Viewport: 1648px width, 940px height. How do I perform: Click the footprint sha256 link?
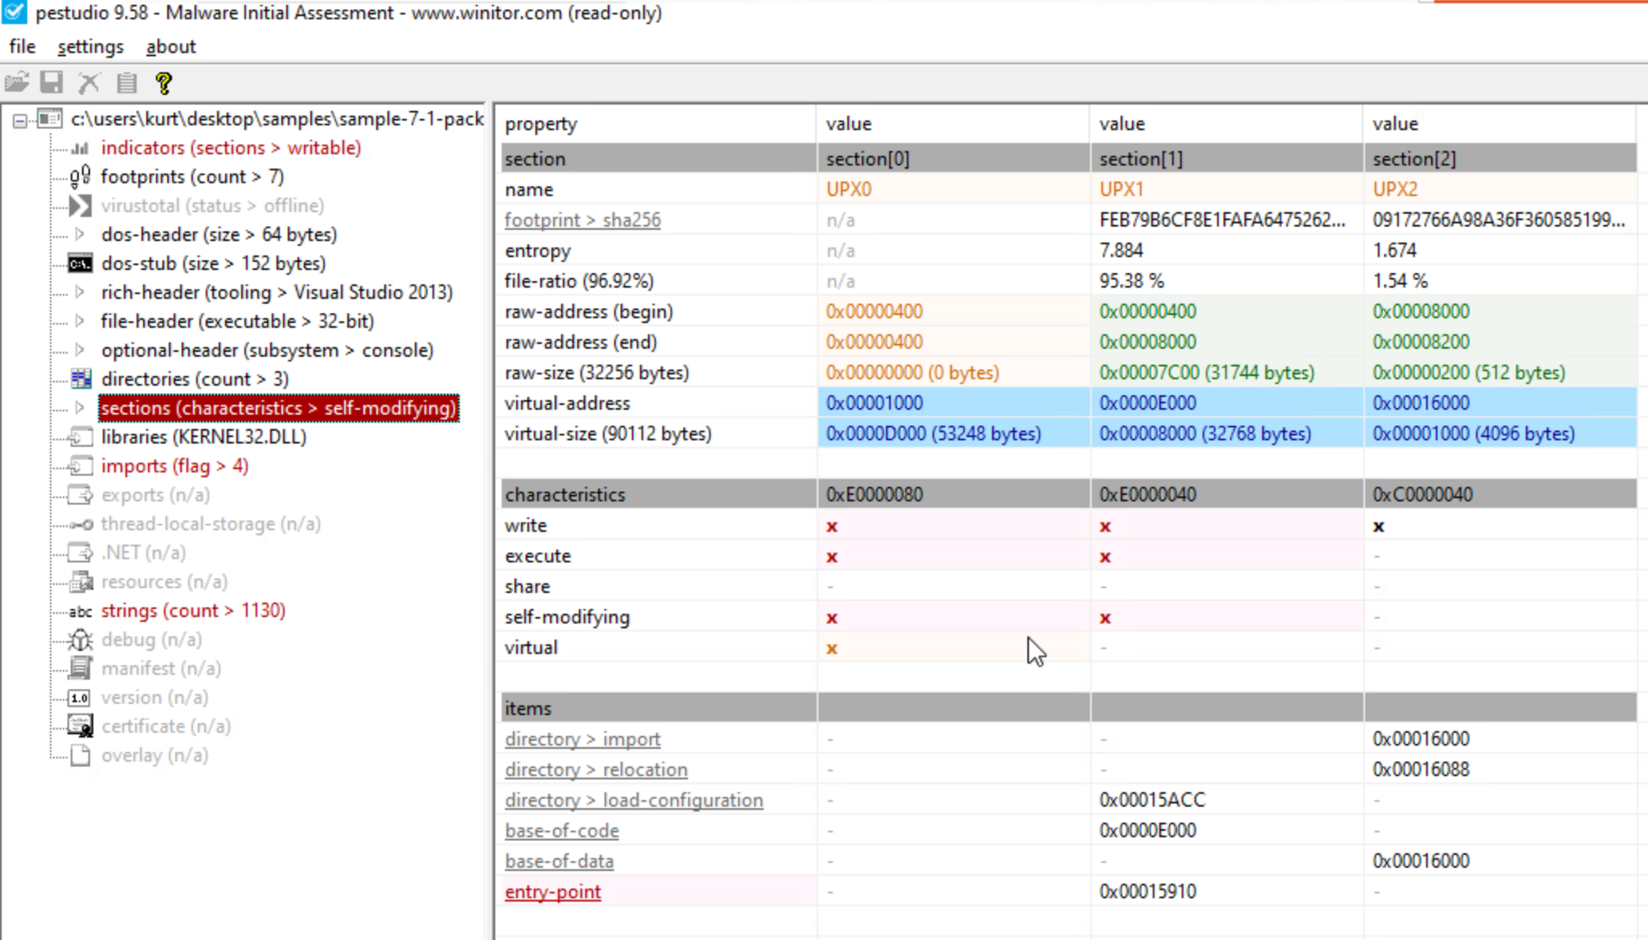pyautogui.click(x=583, y=219)
